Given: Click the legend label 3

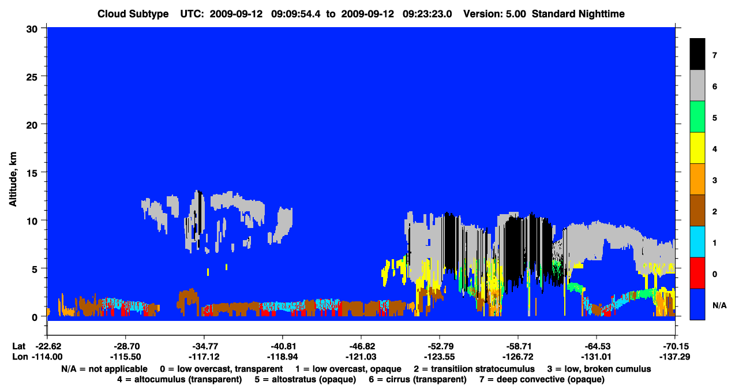Looking at the screenshot, I should click(714, 180).
